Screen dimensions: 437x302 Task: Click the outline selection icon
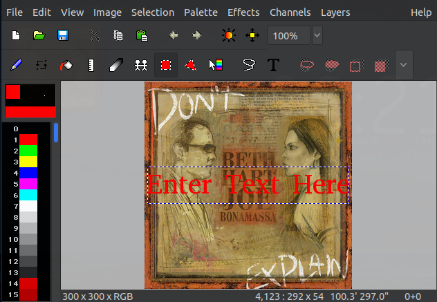357,66
